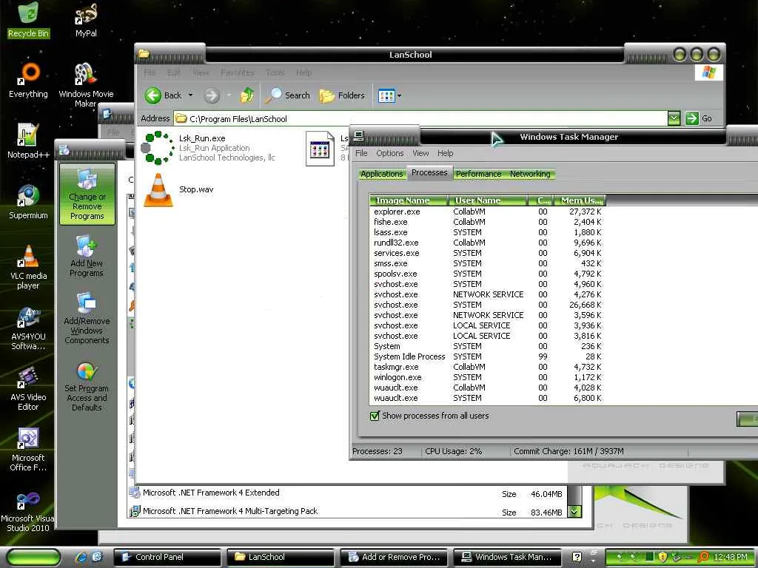Launch the Everything desktop shortcut
The height and width of the screenshot is (568, 758).
tap(28, 80)
